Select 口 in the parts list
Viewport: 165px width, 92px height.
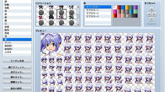tap(17, 24)
